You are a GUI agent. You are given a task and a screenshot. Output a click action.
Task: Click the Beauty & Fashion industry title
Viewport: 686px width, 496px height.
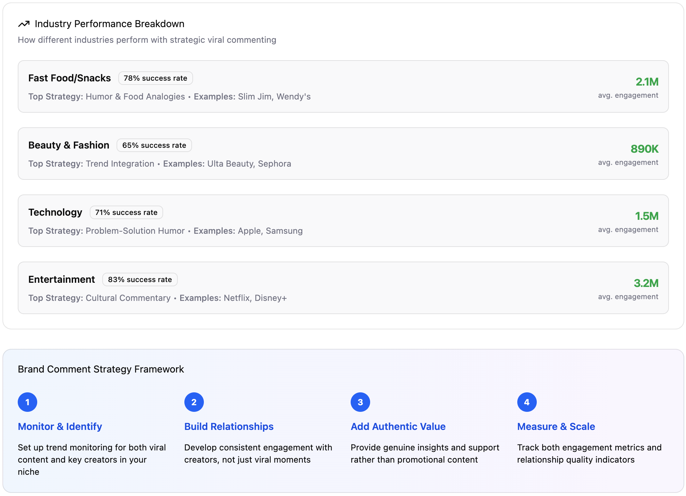[x=69, y=145]
